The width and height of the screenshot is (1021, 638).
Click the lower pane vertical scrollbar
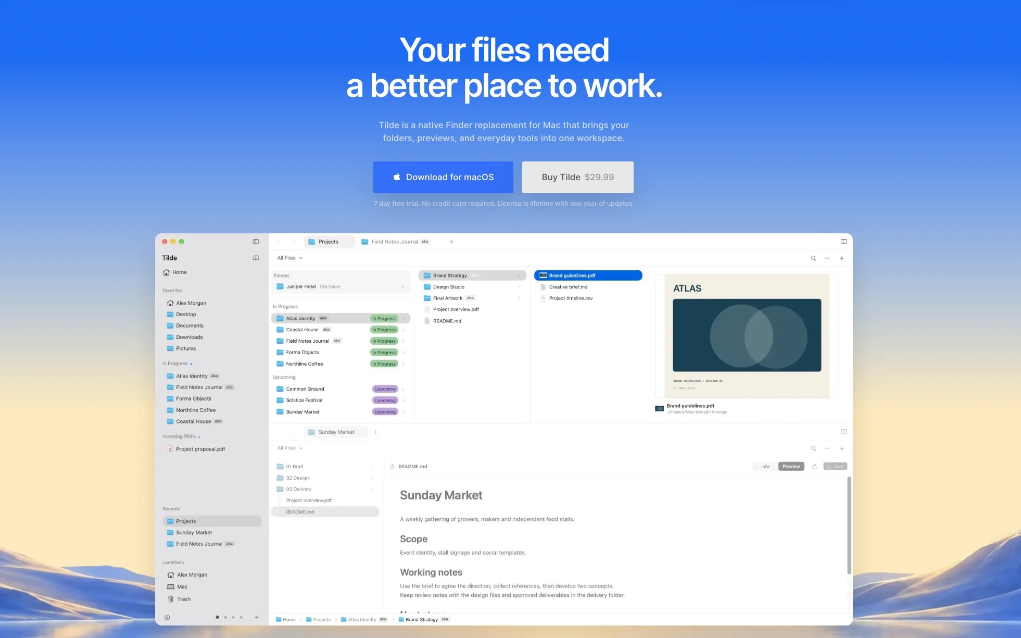coord(849,525)
